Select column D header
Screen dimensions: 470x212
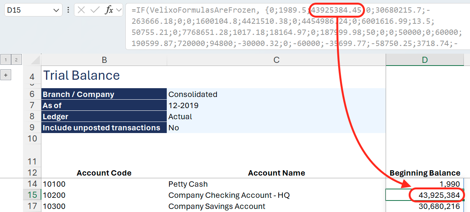(424, 59)
